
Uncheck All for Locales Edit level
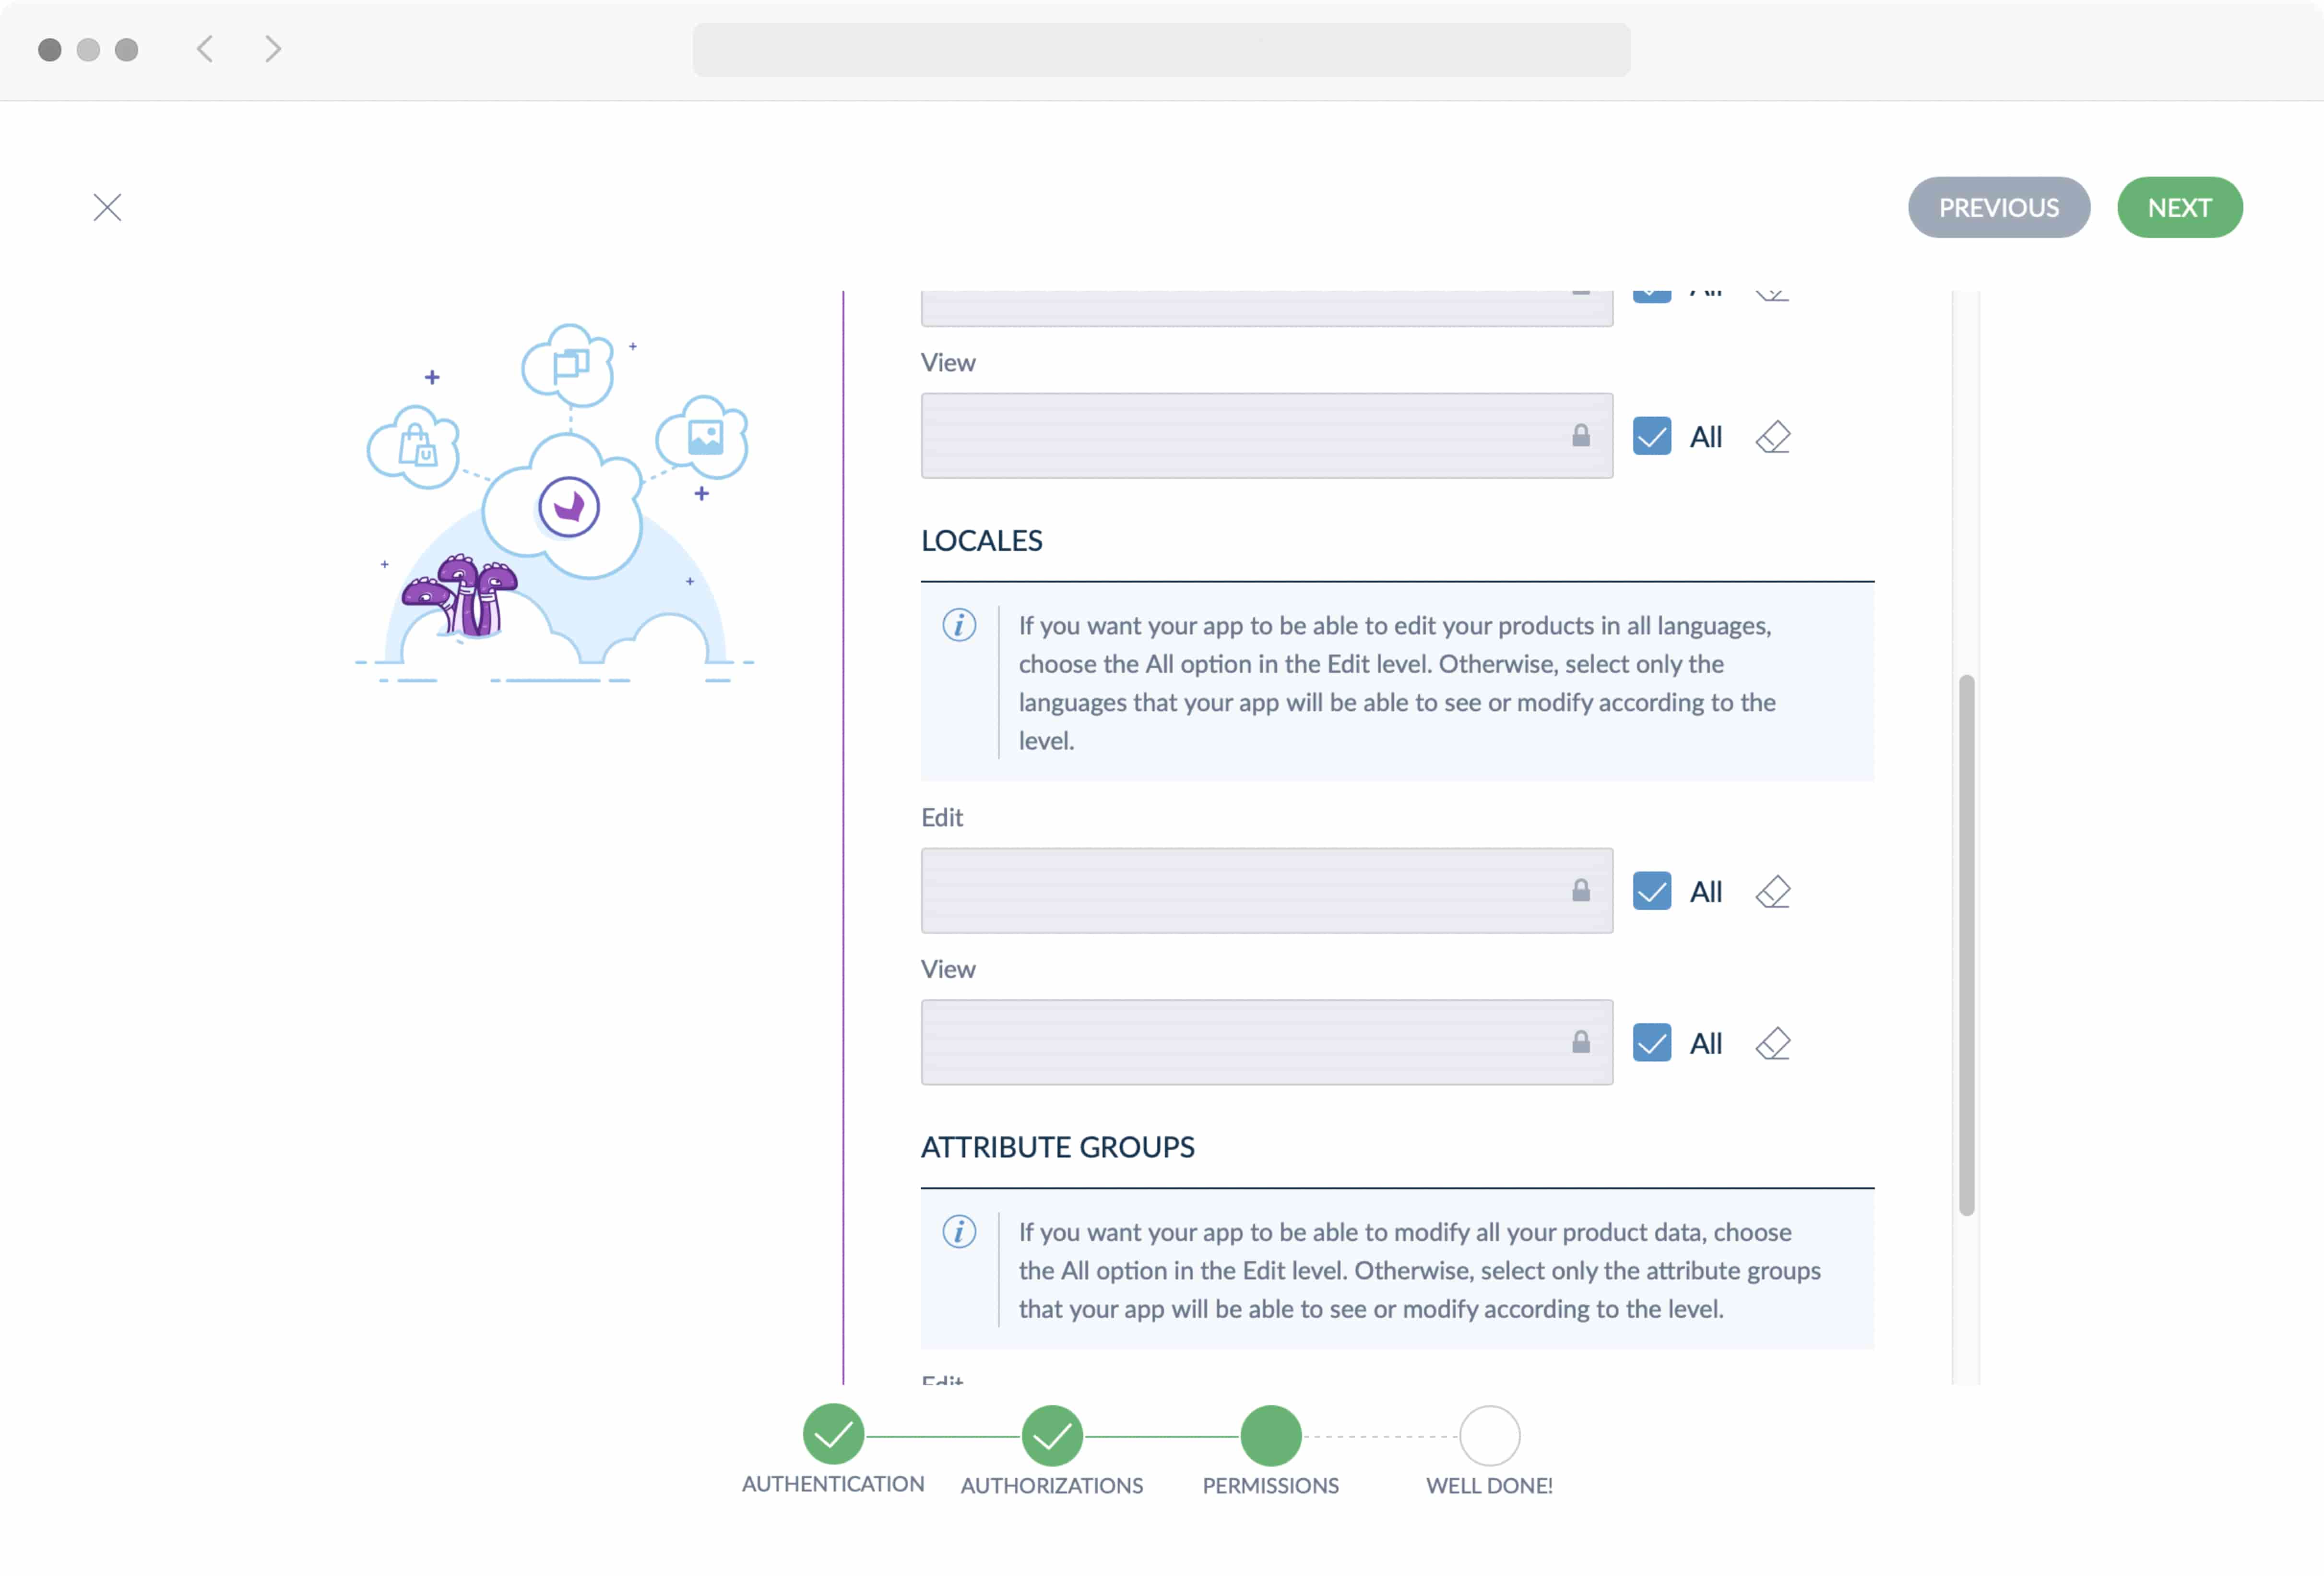tap(1651, 891)
